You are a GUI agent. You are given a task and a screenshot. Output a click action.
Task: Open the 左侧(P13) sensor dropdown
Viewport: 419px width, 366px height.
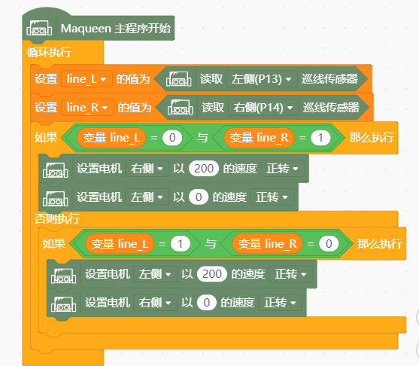(262, 79)
